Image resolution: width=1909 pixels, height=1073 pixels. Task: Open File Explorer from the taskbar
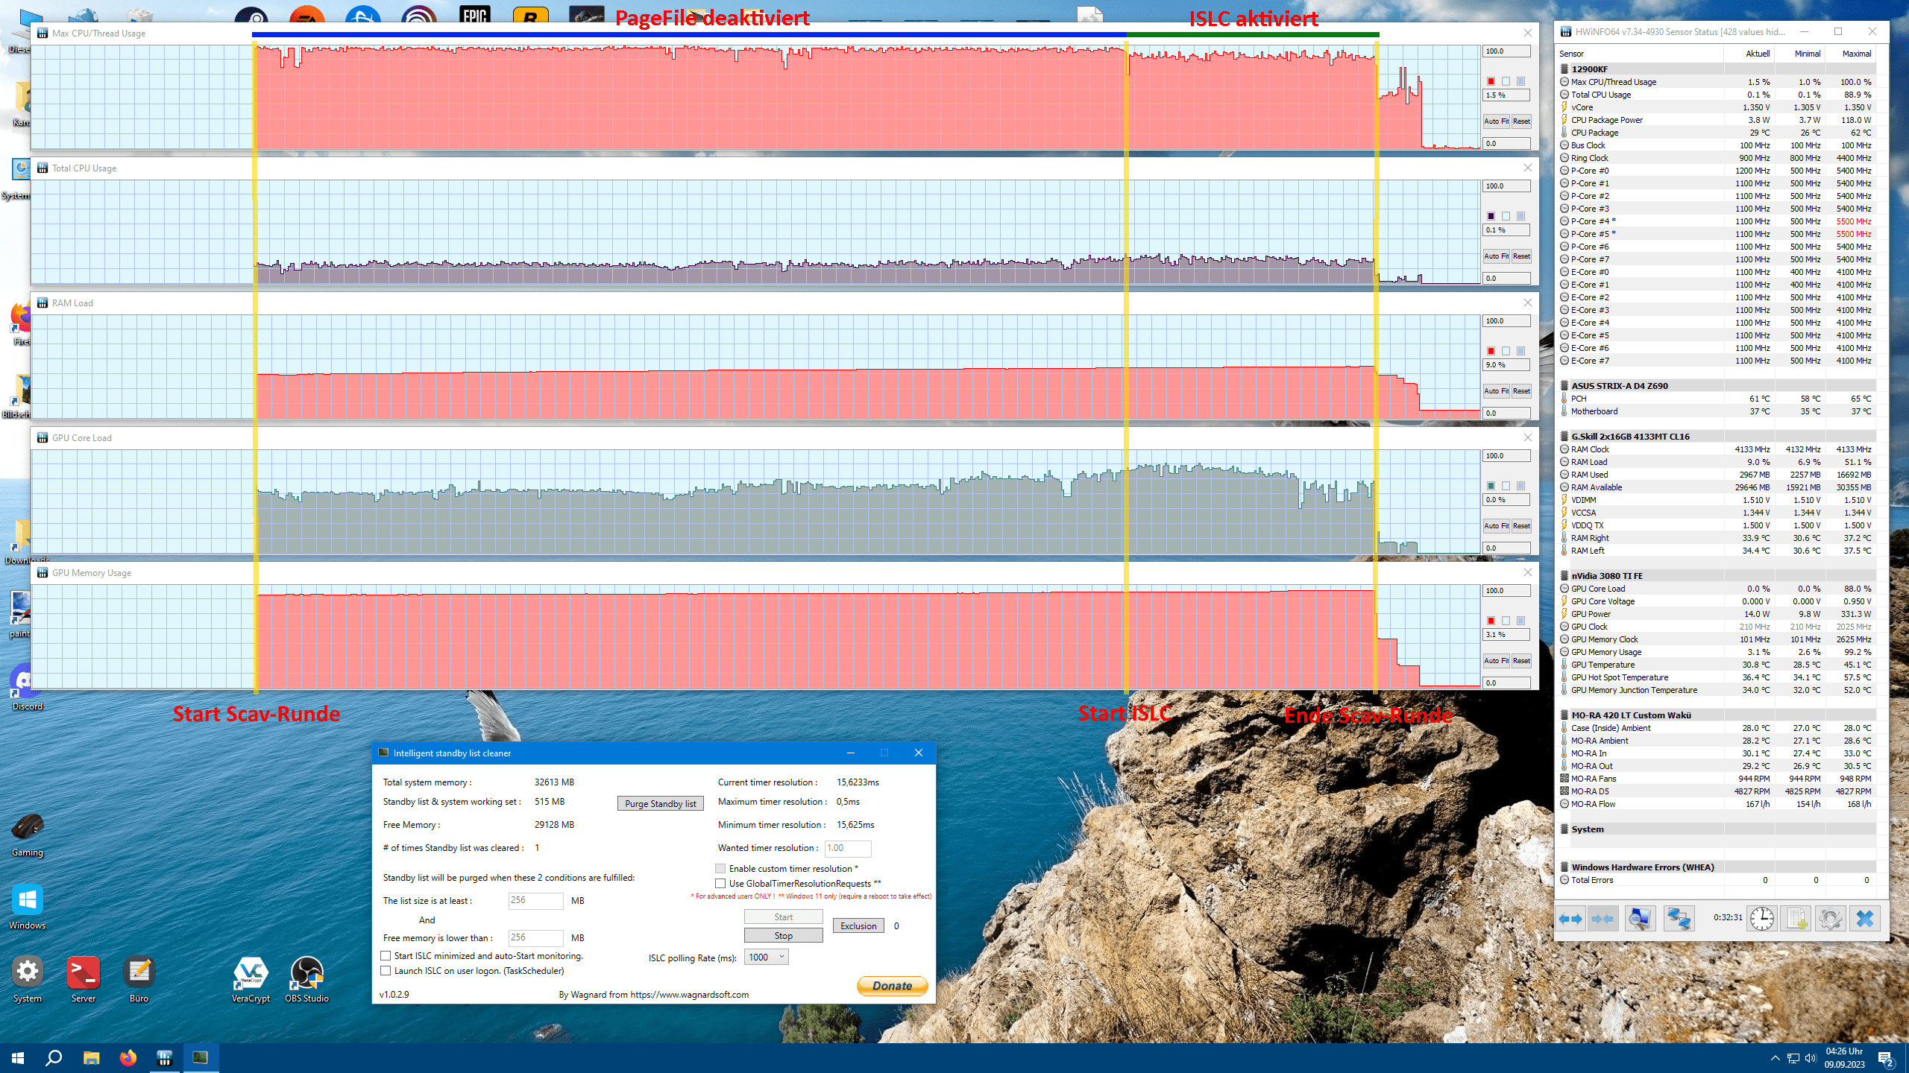click(91, 1057)
